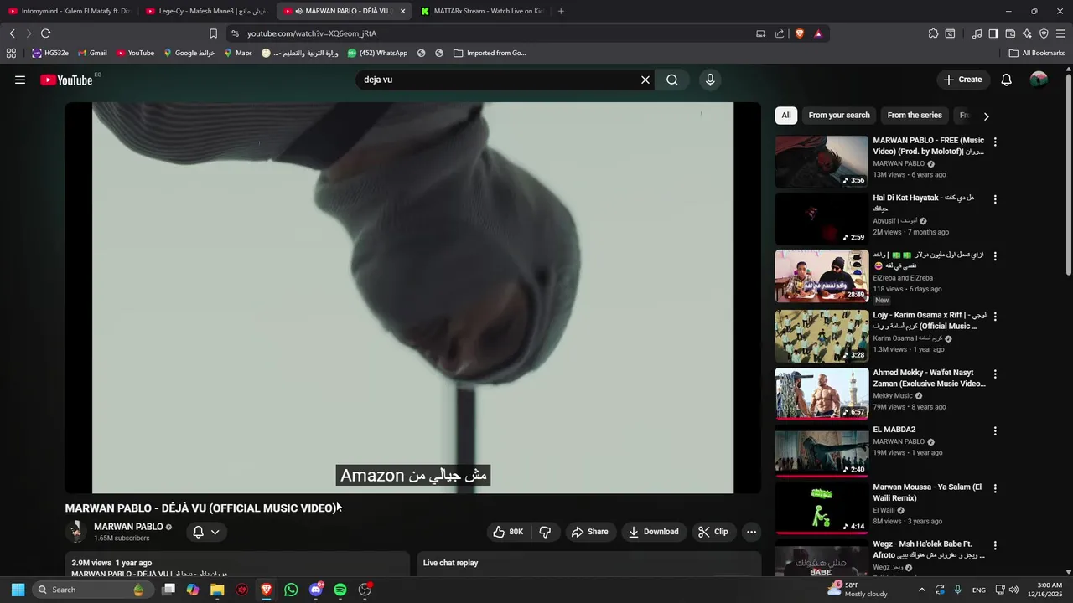The height and width of the screenshot is (603, 1073).
Task: Bookmark this page icon in address bar
Action: tap(213, 33)
